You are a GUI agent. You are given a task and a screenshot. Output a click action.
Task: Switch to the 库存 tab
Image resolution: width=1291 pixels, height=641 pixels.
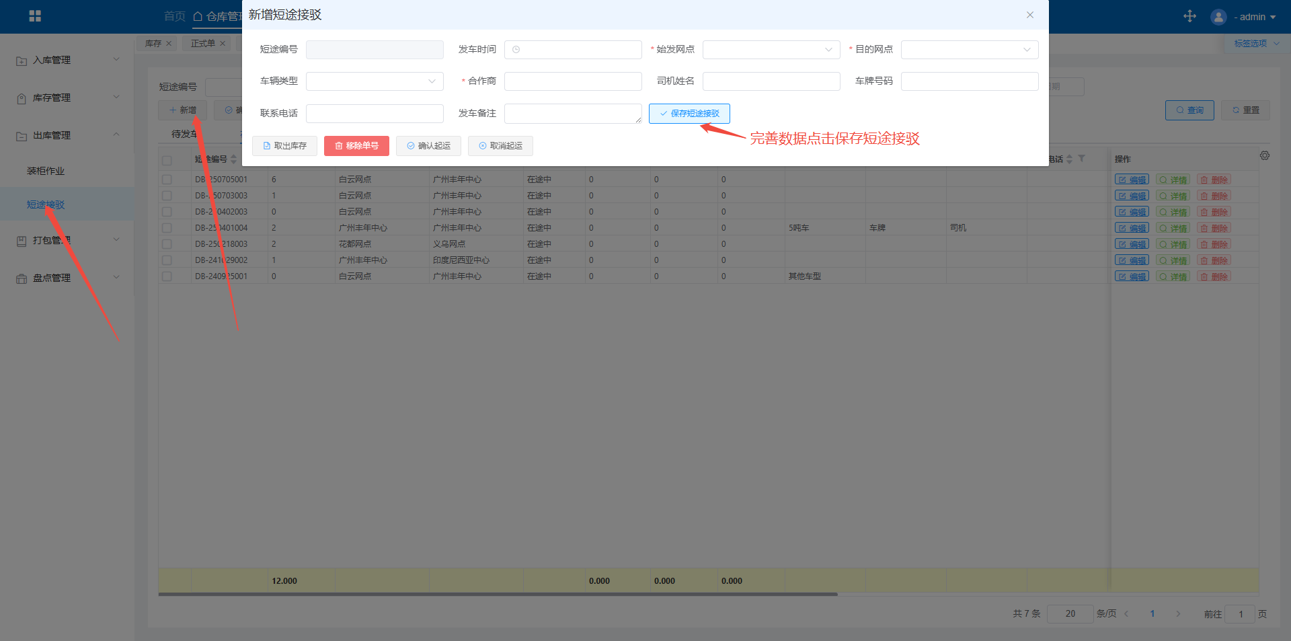153,44
